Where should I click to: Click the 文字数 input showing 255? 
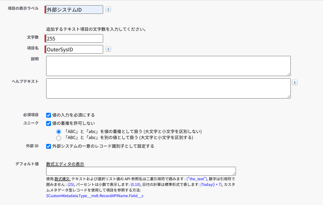click(75, 39)
